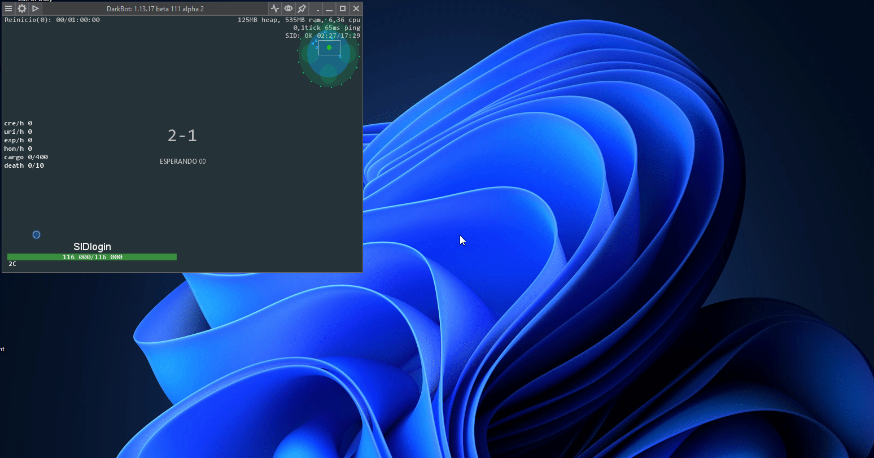This screenshot has width=874, height=458.
Task: Maximize the DarkBot window
Action: point(343,8)
